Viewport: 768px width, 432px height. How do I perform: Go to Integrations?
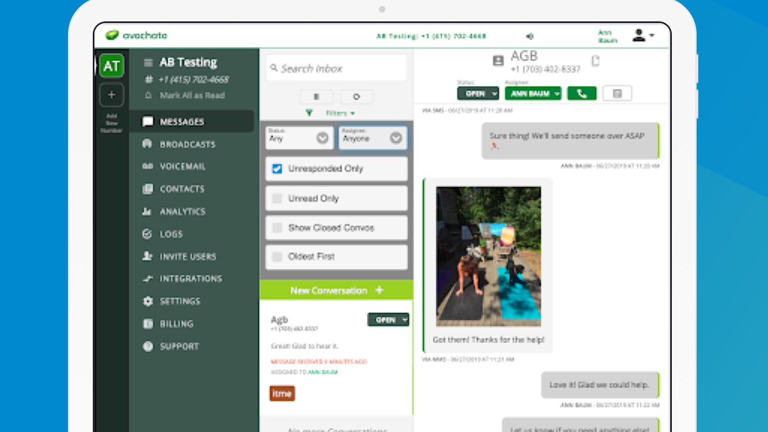click(191, 278)
